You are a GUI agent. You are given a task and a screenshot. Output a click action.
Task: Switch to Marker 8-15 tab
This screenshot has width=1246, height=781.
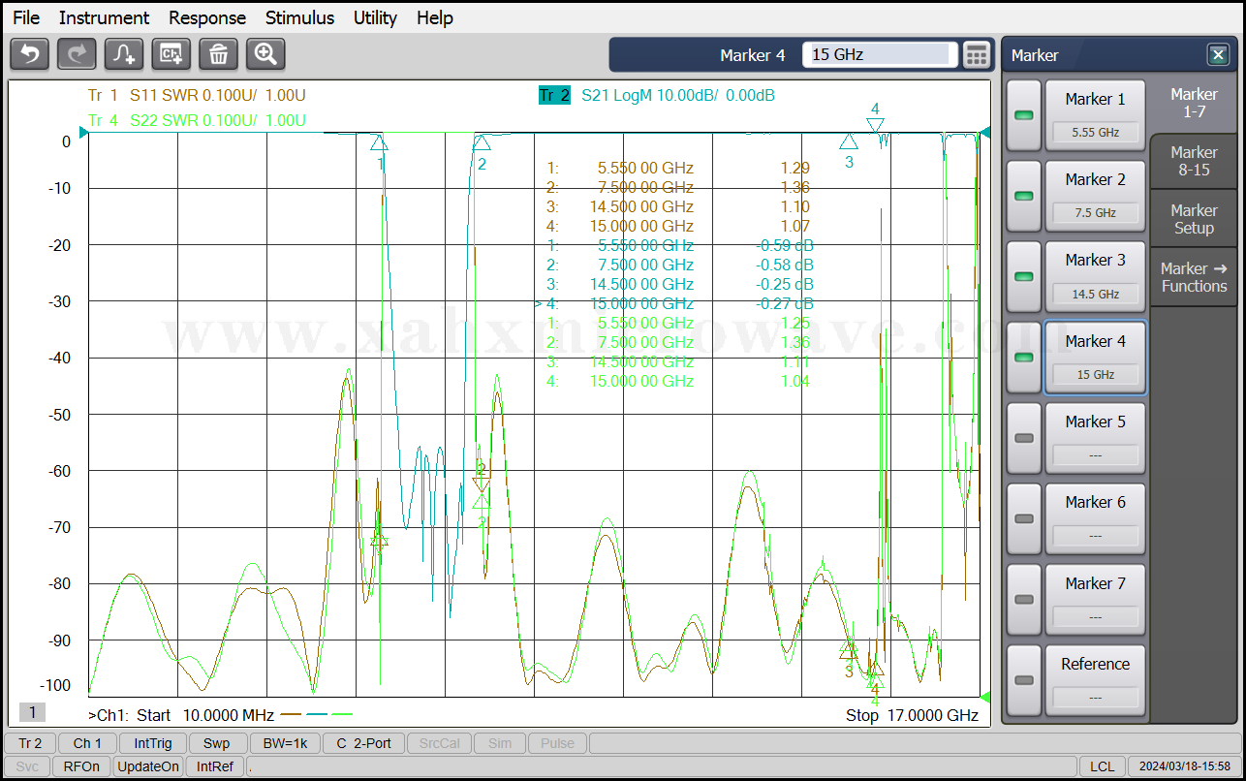[1194, 161]
